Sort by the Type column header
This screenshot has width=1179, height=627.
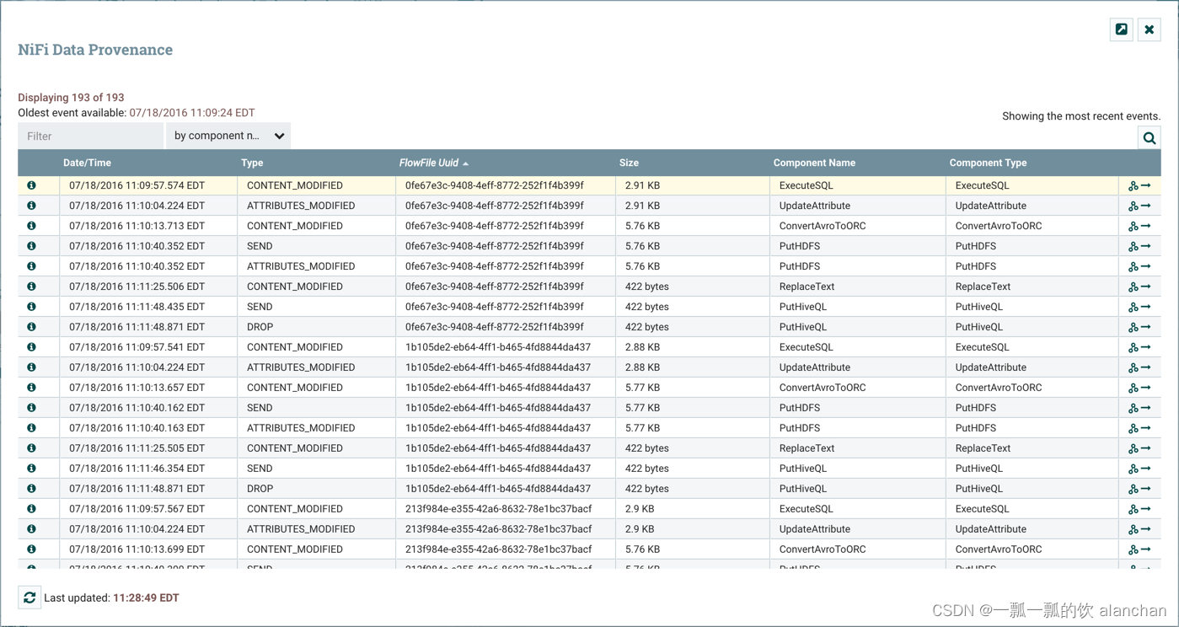[252, 163]
